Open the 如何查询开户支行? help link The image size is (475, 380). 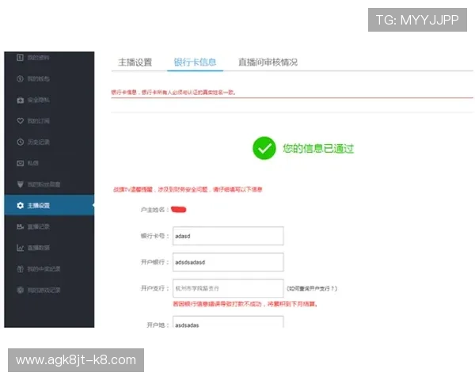pos(312,288)
